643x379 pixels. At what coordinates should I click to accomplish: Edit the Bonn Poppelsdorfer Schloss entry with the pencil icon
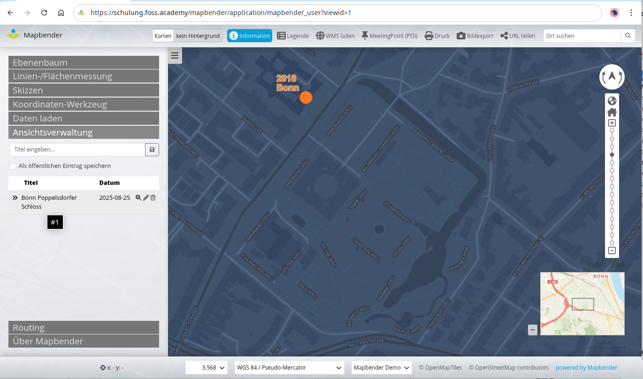click(x=145, y=198)
